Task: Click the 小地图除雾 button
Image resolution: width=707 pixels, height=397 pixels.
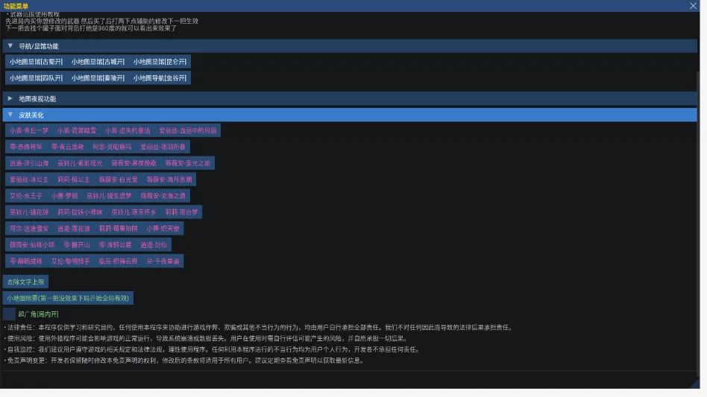Action: (x=68, y=298)
